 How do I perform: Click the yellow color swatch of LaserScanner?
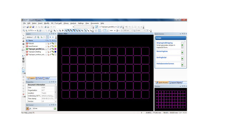pyautogui.click(x=55, y=46)
